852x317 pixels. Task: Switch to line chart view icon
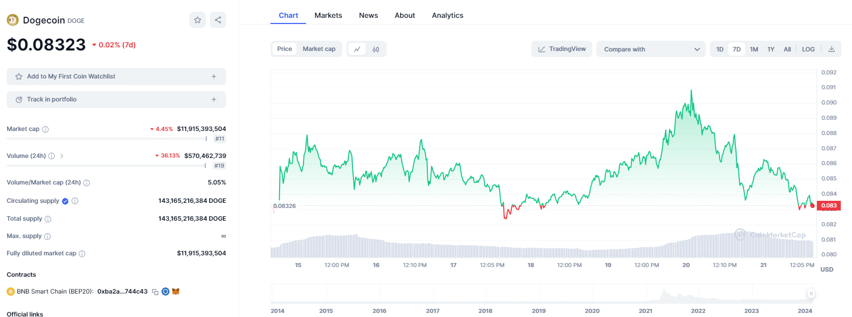pos(357,49)
